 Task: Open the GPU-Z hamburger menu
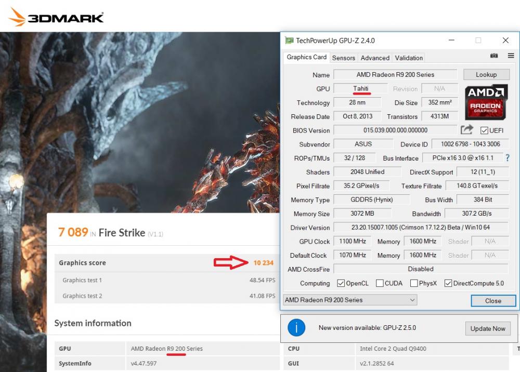point(511,56)
